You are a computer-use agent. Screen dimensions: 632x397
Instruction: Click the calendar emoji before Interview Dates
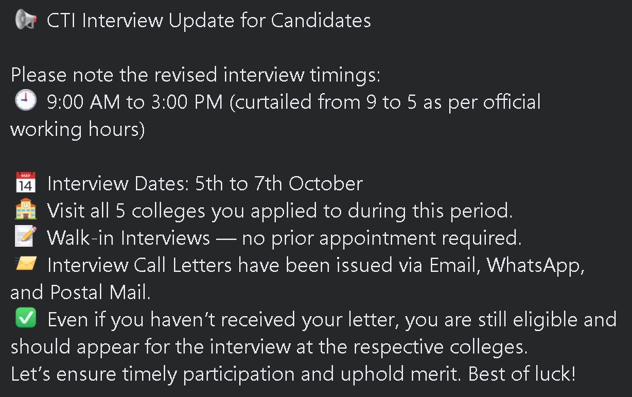(25, 184)
